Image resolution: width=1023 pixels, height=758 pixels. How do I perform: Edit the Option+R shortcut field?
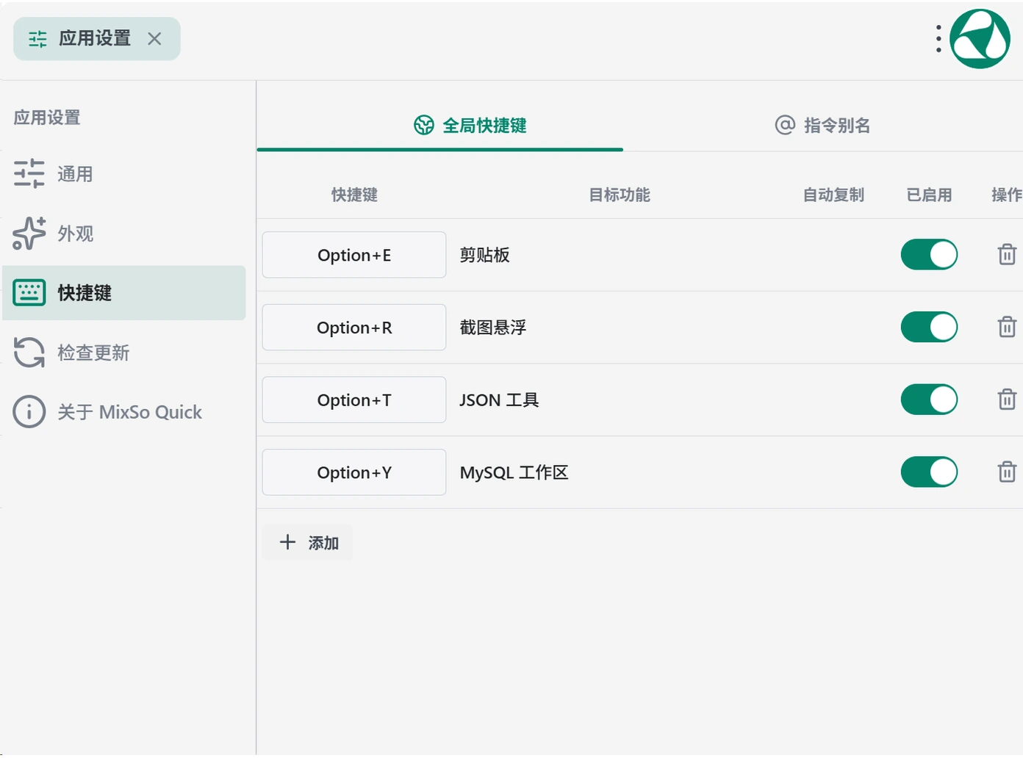click(x=354, y=327)
